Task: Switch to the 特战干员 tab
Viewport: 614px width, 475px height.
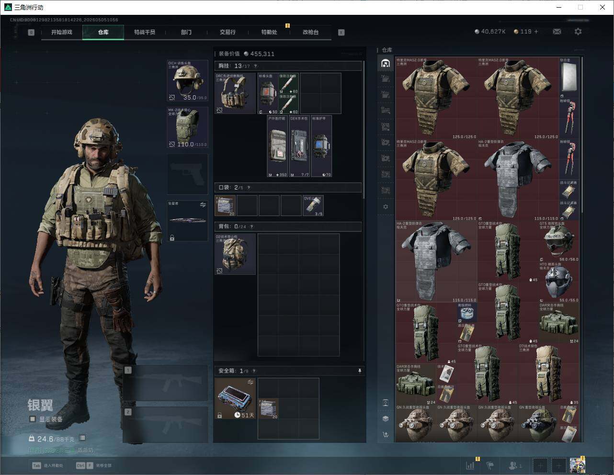Action: (x=145, y=32)
